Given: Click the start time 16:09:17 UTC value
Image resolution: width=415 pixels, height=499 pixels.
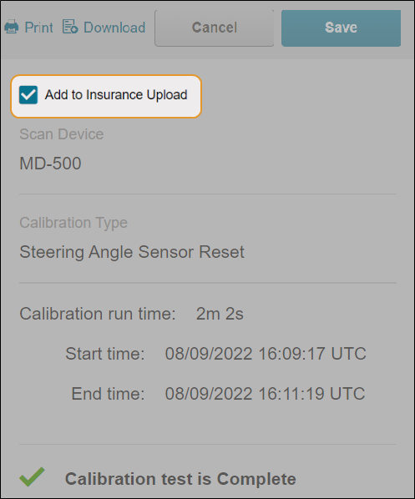Looking at the screenshot, I should (x=266, y=354).
